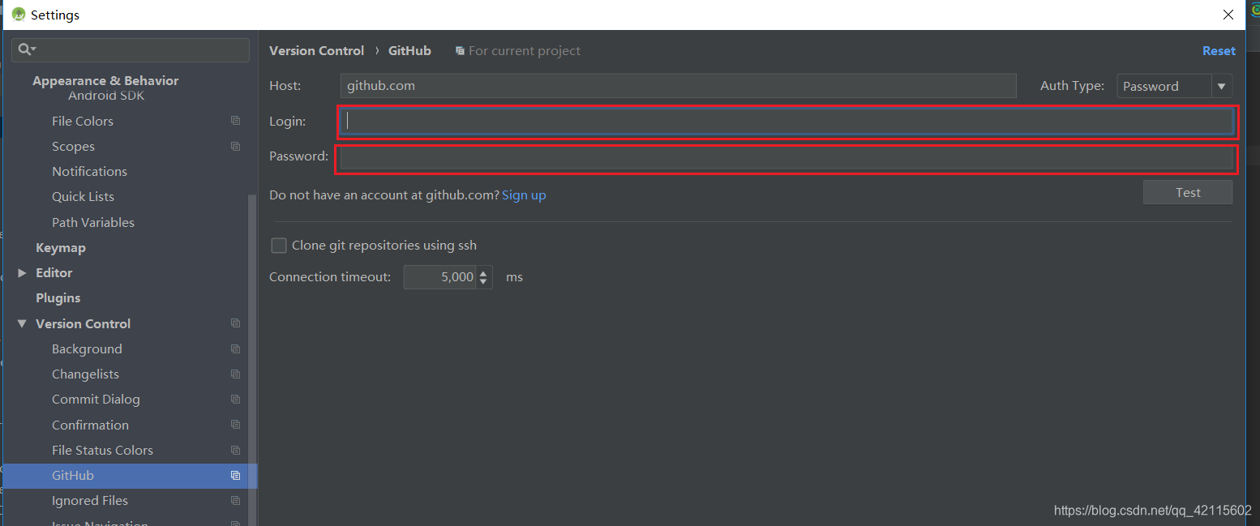Expand the Editor settings section
This screenshot has height=526, width=1260.
click(22, 273)
